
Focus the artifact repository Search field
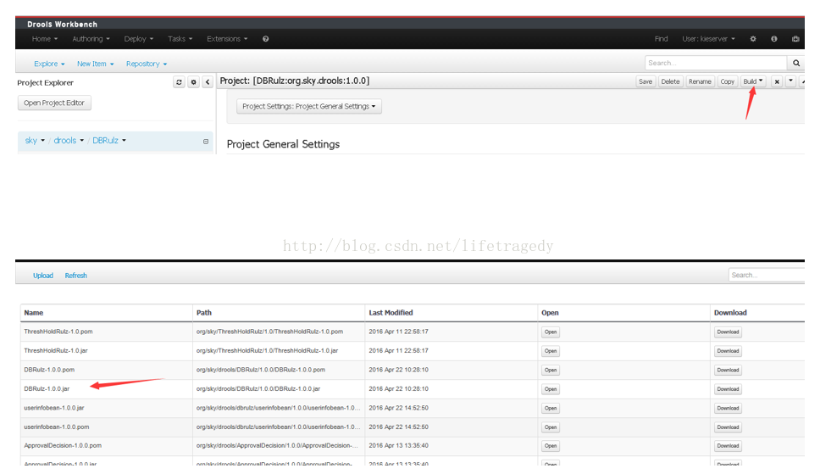point(766,275)
